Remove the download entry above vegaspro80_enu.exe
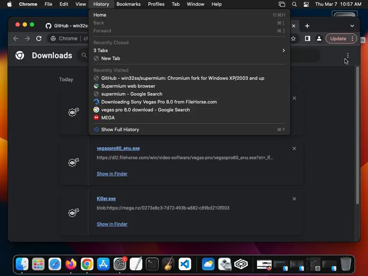368x276 pixels. pyautogui.click(x=294, y=98)
